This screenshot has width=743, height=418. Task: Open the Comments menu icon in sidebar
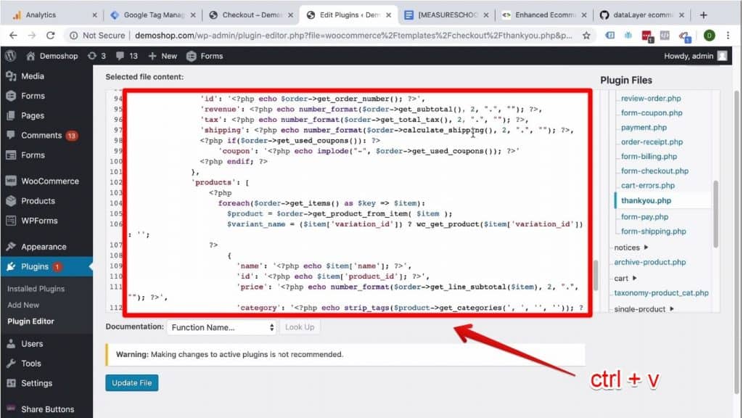point(10,135)
